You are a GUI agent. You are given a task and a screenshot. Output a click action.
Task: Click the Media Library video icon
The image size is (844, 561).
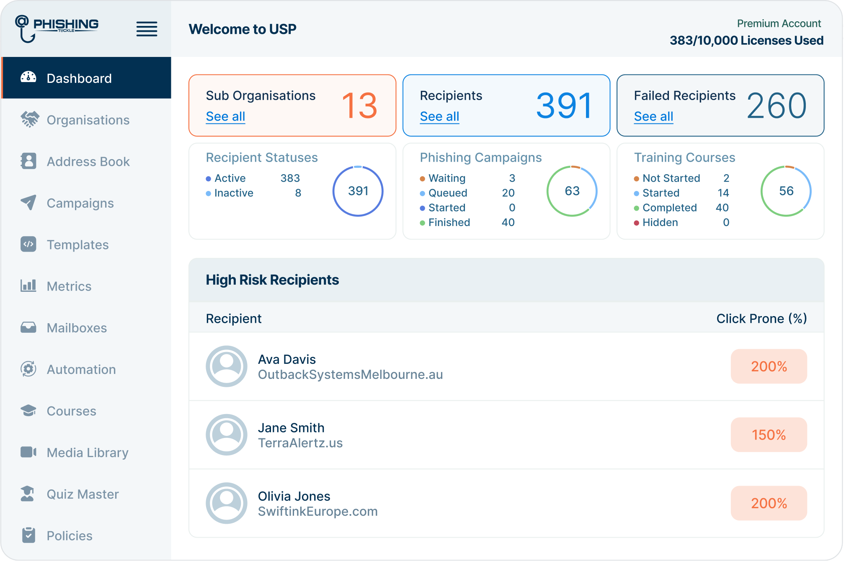point(28,452)
